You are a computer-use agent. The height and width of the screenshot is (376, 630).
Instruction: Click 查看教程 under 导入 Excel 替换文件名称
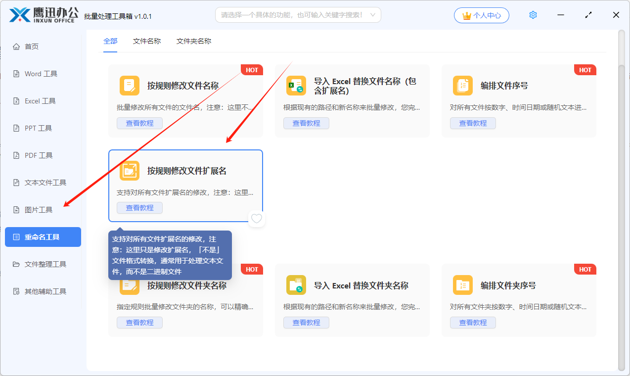coord(306,123)
